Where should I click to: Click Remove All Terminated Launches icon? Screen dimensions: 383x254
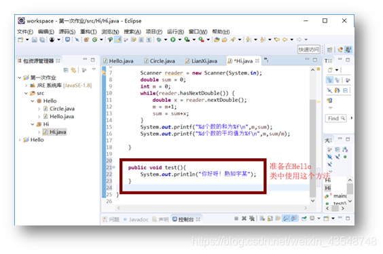[x=252, y=218]
